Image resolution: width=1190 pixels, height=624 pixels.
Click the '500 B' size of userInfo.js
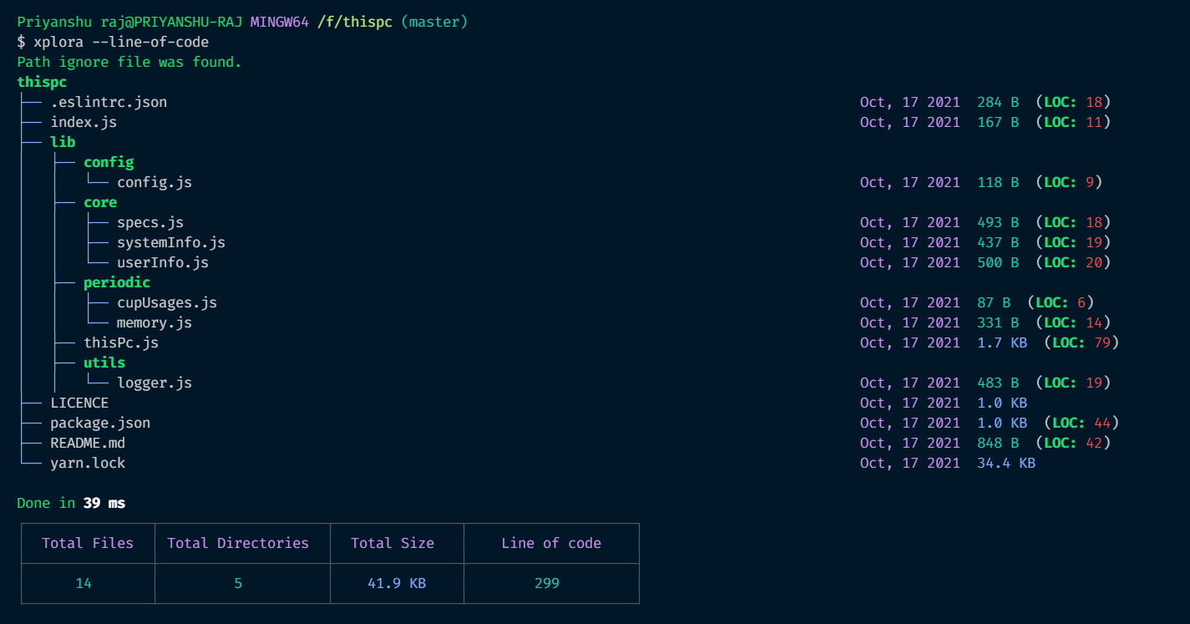point(998,262)
